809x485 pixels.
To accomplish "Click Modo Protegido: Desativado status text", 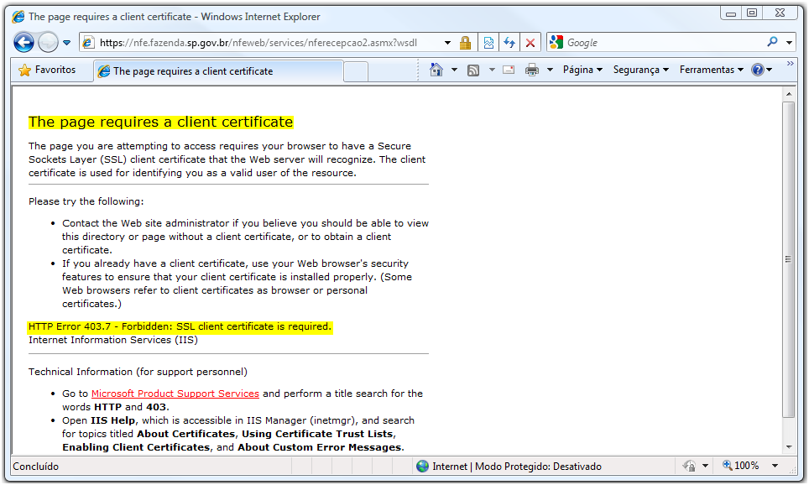I will click(x=538, y=467).
